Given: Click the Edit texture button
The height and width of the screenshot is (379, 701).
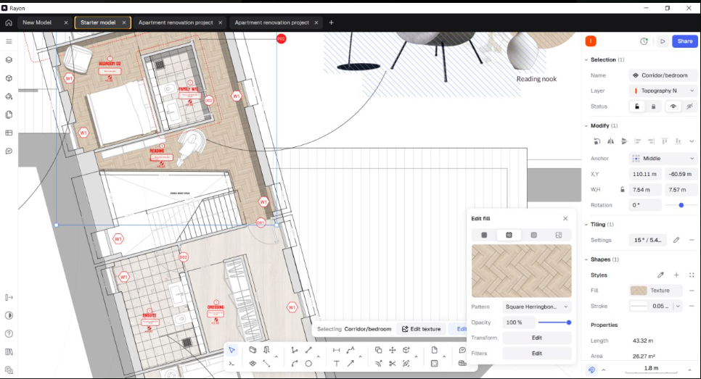Looking at the screenshot, I should [421, 329].
